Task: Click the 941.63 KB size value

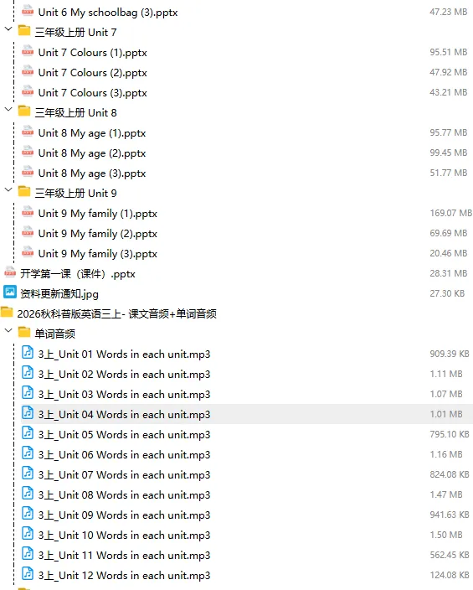Action: coord(450,515)
